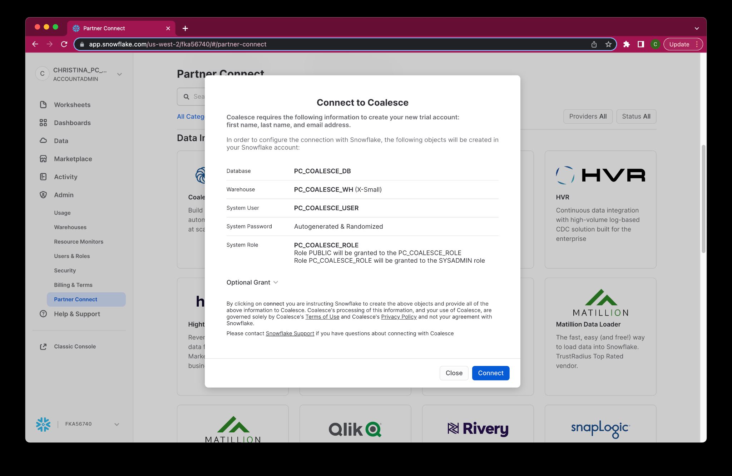Viewport: 732px width, 476px height.
Task: Open the Providers All filter dropdown
Action: coord(588,116)
